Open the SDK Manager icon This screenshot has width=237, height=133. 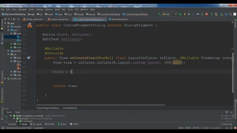click(221, 14)
